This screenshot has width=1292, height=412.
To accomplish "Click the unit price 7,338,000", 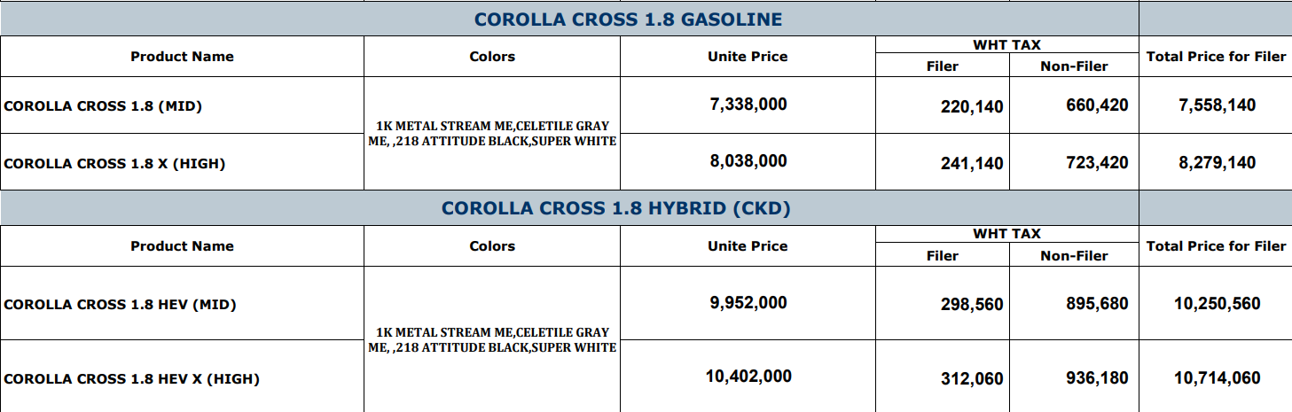I will click(748, 105).
